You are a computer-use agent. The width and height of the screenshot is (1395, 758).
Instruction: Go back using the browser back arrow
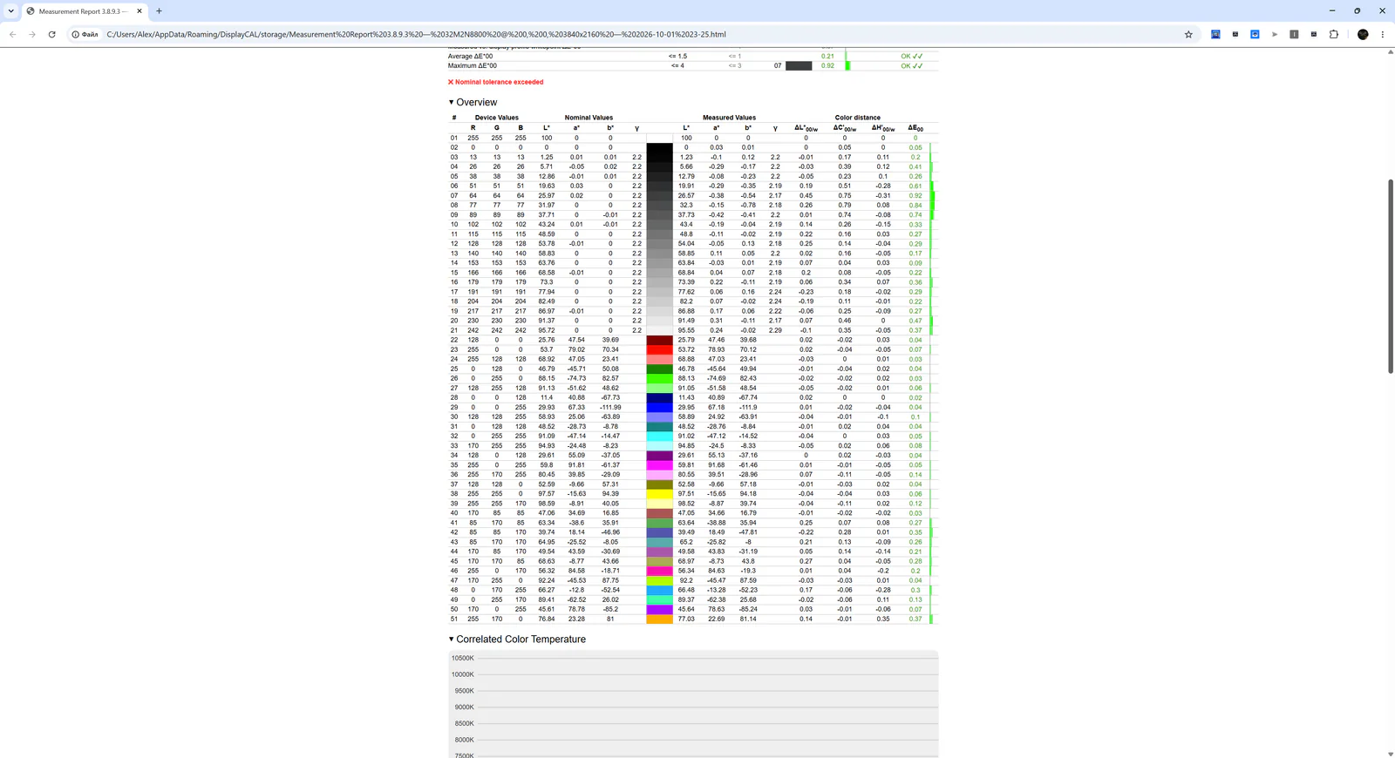pyautogui.click(x=12, y=35)
